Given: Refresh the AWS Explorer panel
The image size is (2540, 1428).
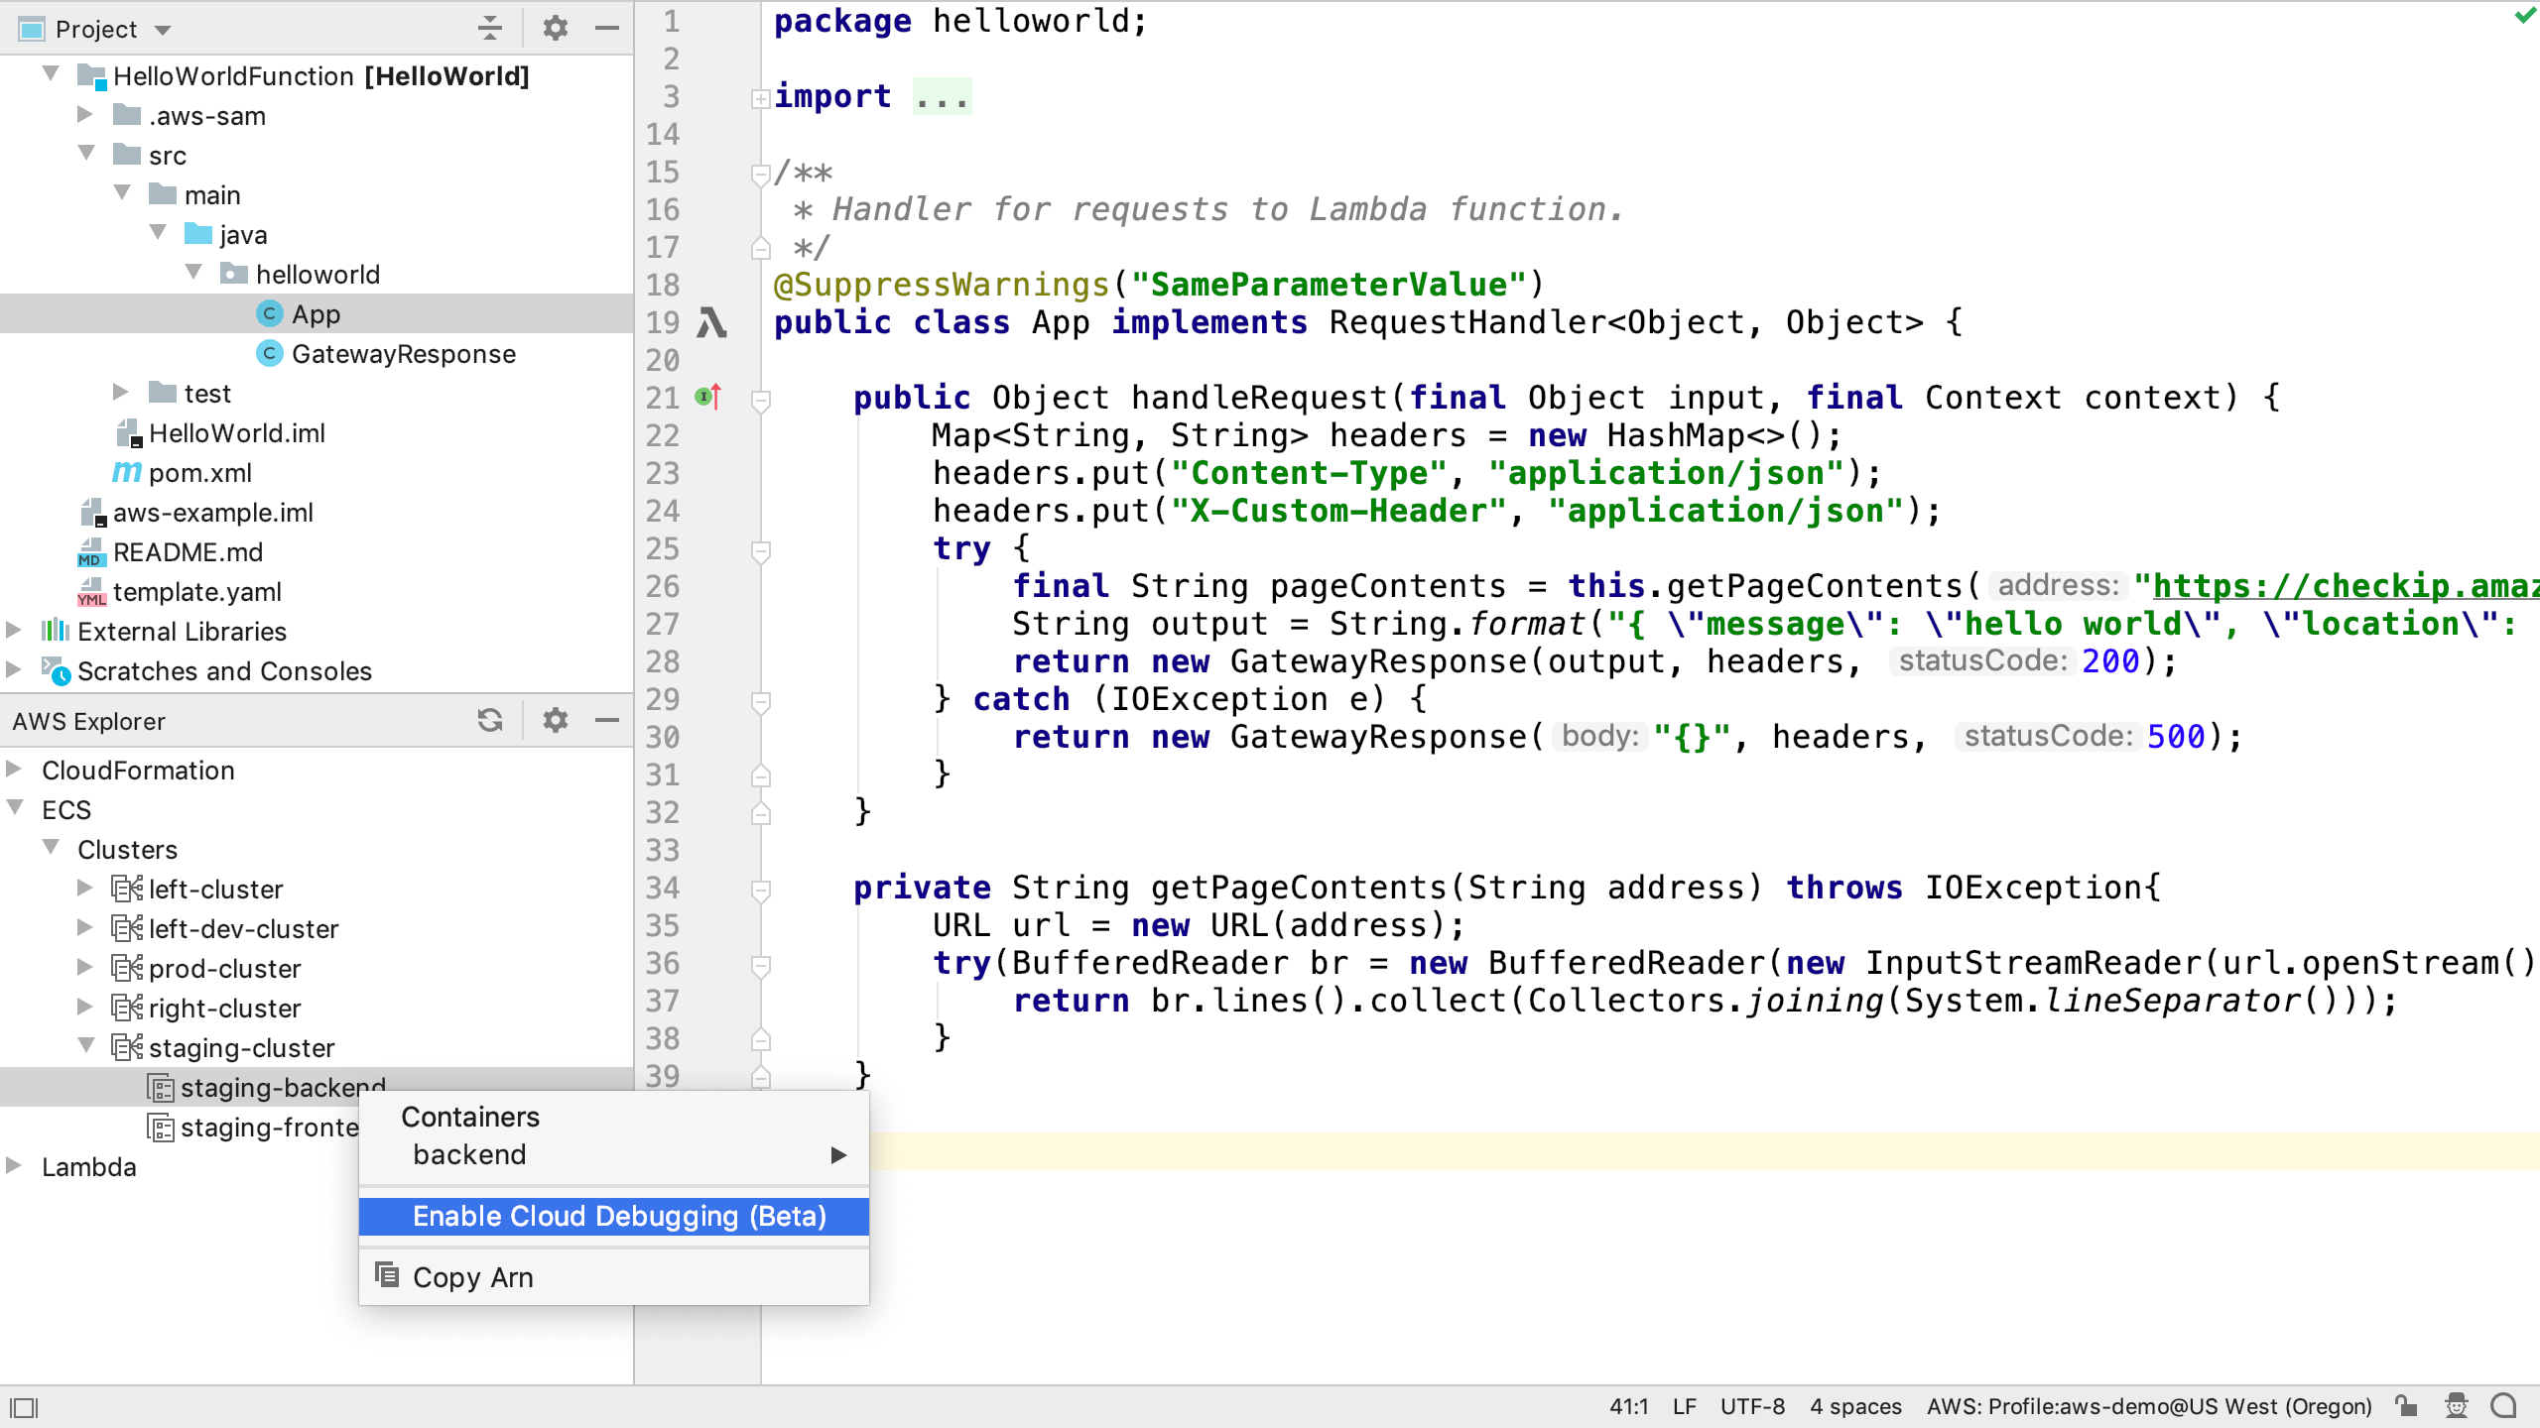Looking at the screenshot, I should [489, 721].
